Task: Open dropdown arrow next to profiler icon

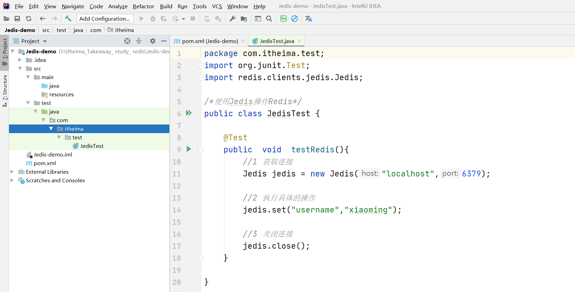Action: point(184,19)
